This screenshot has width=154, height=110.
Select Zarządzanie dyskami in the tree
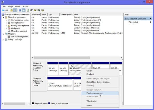point(20,37)
